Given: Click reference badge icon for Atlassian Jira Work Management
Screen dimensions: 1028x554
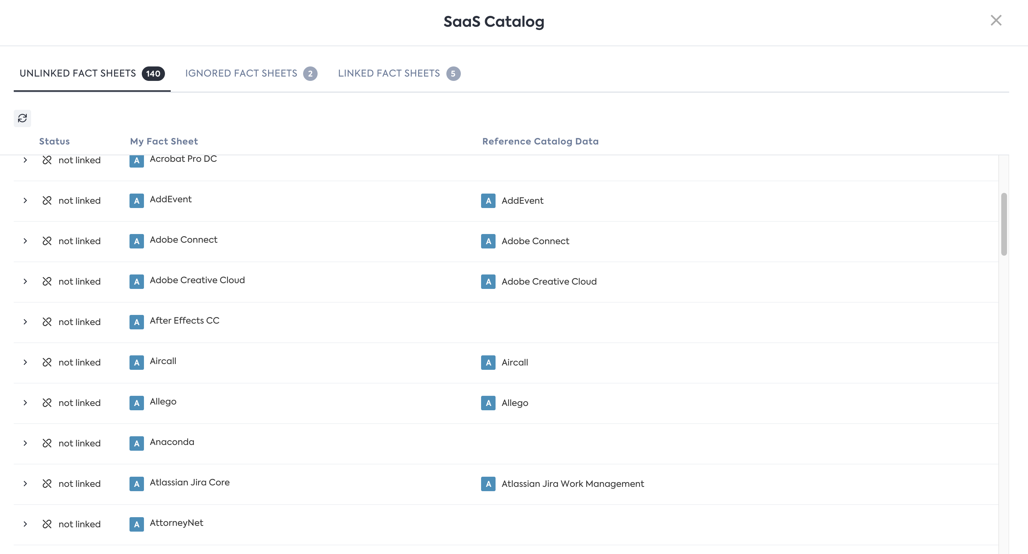Looking at the screenshot, I should click(488, 484).
